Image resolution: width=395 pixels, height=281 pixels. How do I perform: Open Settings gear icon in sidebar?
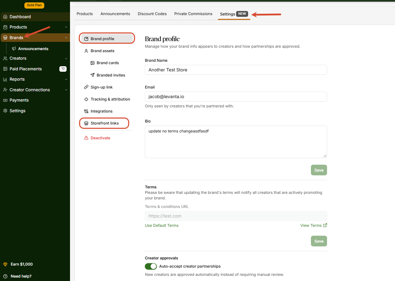click(5, 111)
